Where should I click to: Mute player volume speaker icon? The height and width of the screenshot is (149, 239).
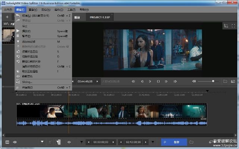pyautogui.click(x=194, y=81)
